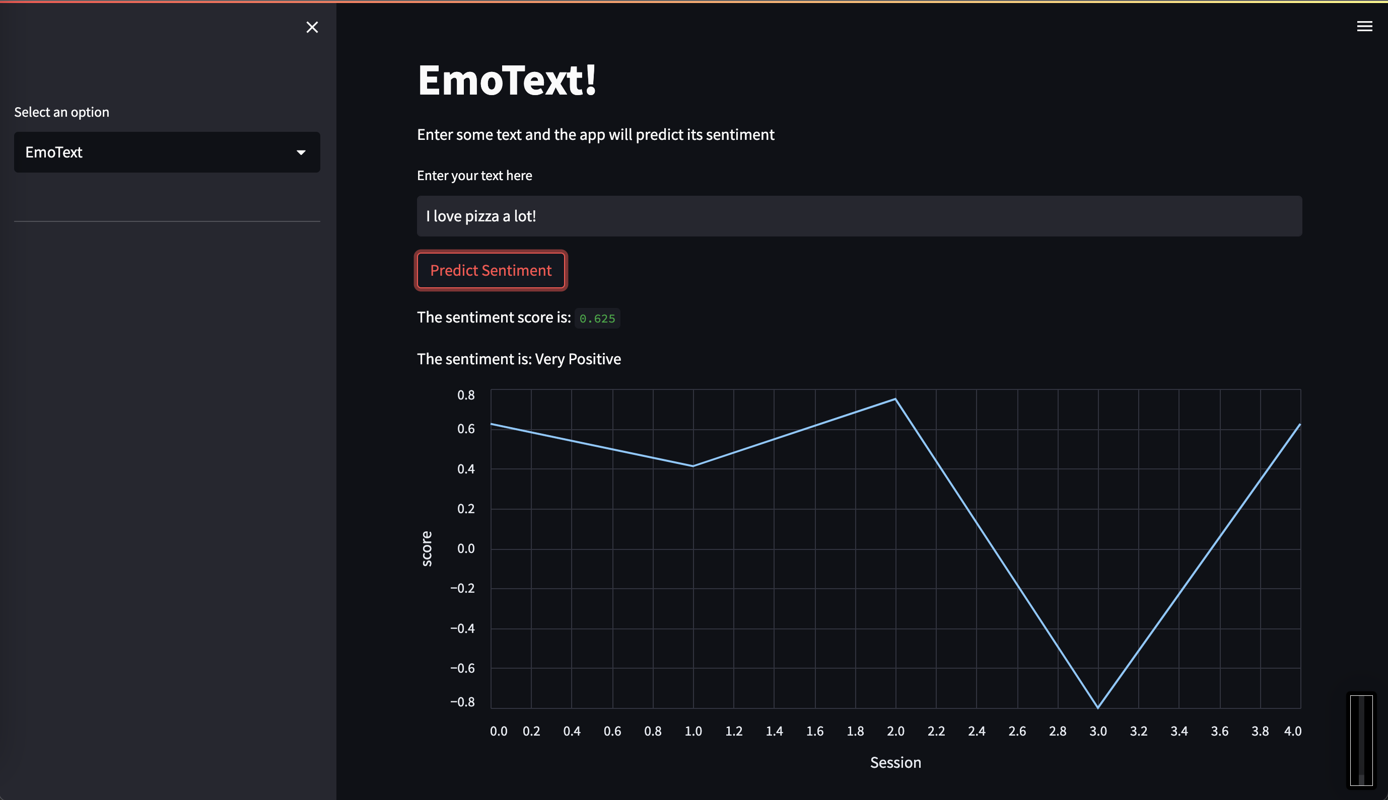This screenshot has height=800, width=1388.
Task: Click the vertical level meter widget at bottom right
Action: point(1361,740)
